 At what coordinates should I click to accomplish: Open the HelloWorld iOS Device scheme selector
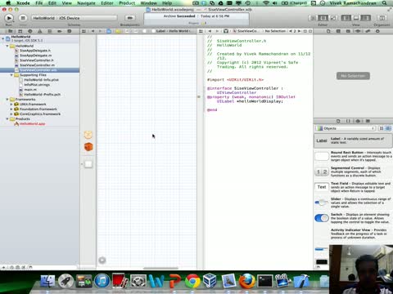[74, 18]
